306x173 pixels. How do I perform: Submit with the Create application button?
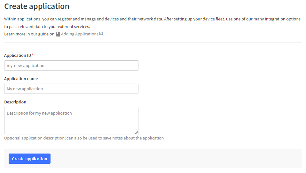click(x=29, y=159)
